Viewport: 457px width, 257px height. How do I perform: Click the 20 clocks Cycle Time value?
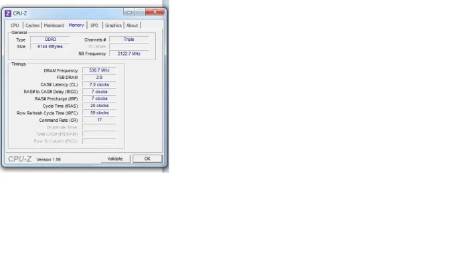coord(100,106)
